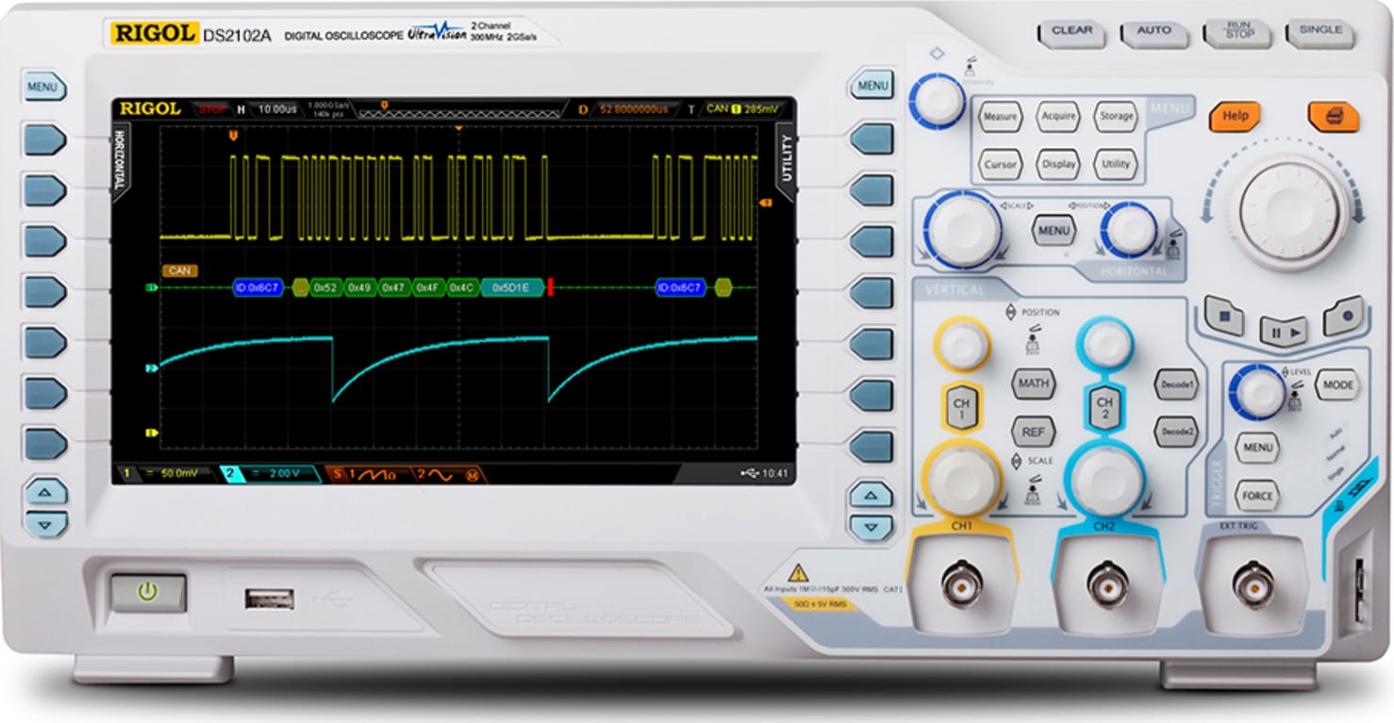
Task: Open the Measure menu
Action: (1001, 117)
